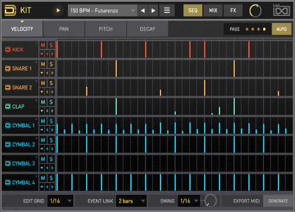The image size is (295, 212).
Task: Select the CYMBAL 1 drum icon
Action: click(8, 125)
